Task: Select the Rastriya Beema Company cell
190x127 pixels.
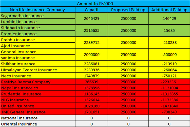Action: [26, 82]
